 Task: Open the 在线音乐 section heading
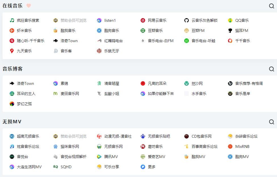(12, 6)
